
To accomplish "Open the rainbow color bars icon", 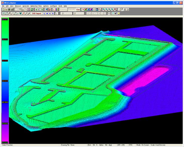I will [x=57, y=10].
